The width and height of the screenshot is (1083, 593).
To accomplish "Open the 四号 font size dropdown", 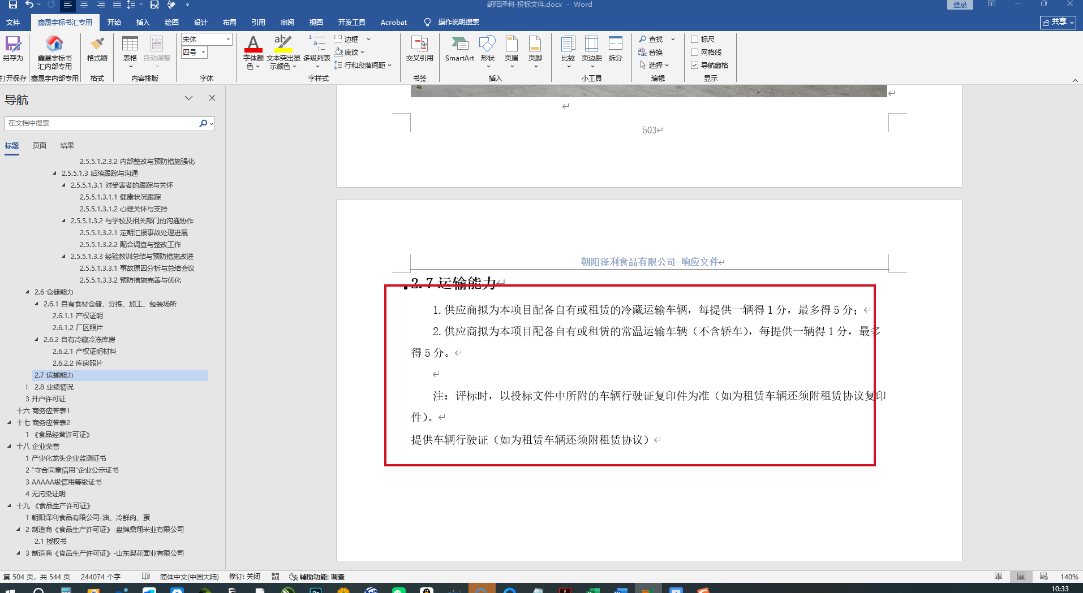I will pos(203,52).
